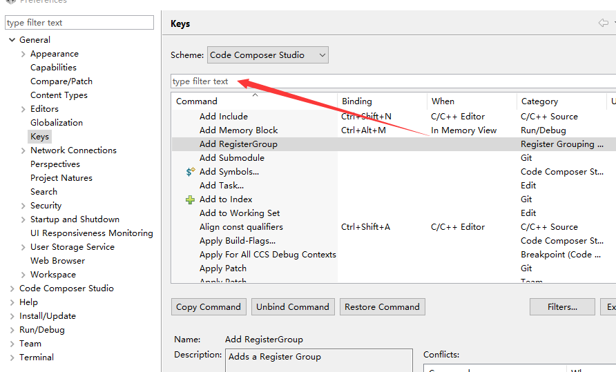Sort by Binding column header

[x=383, y=101]
